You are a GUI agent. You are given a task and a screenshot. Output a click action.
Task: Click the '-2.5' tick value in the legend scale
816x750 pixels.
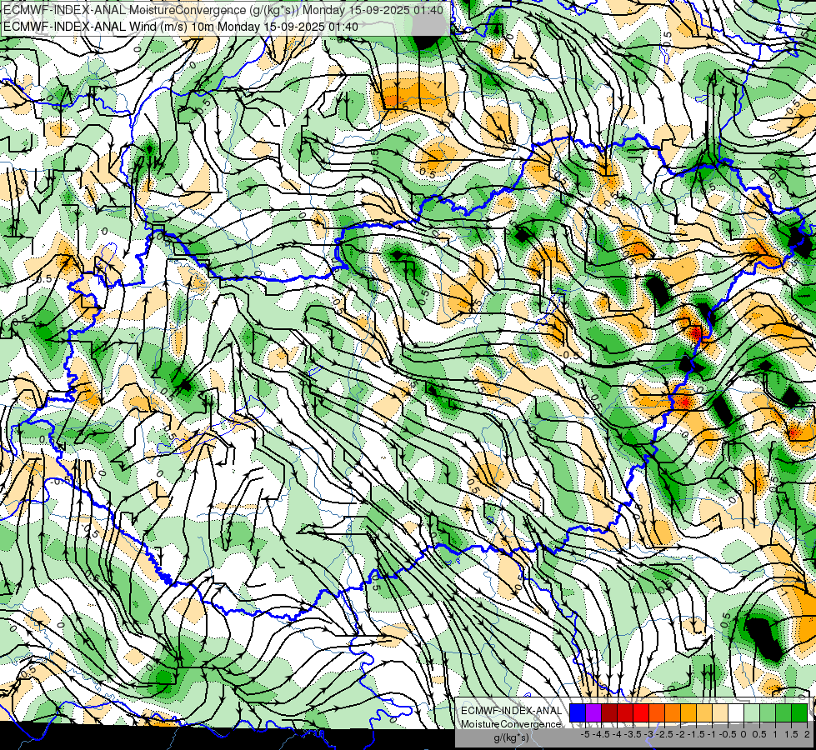pyautogui.click(x=664, y=734)
